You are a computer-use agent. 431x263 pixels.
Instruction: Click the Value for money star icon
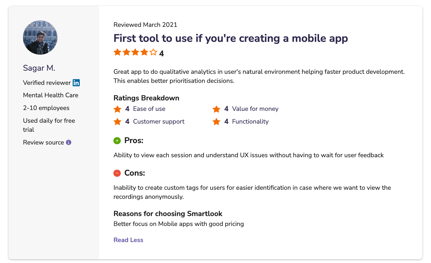point(216,109)
